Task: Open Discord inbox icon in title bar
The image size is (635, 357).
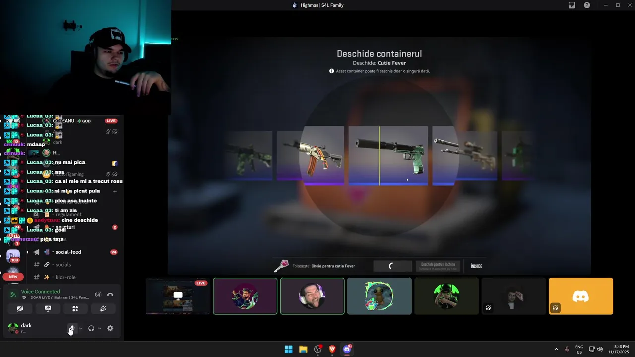Action: pyautogui.click(x=572, y=5)
